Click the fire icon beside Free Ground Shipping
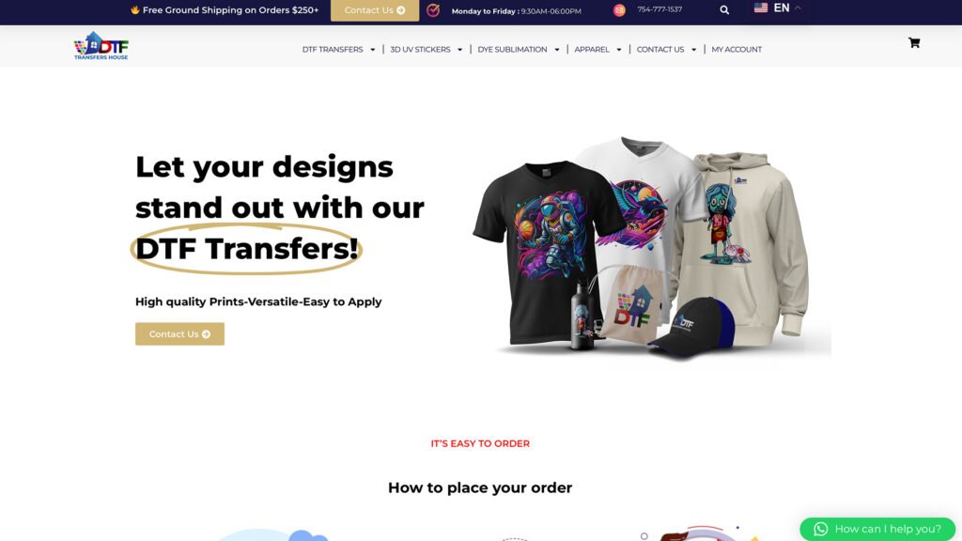The height and width of the screenshot is (541, 962). pos(135,9)
